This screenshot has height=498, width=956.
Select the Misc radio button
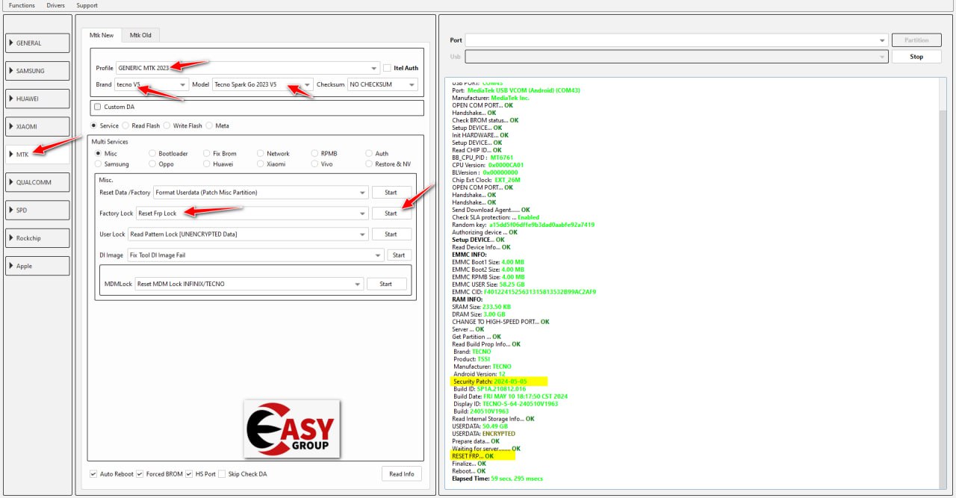98,154
